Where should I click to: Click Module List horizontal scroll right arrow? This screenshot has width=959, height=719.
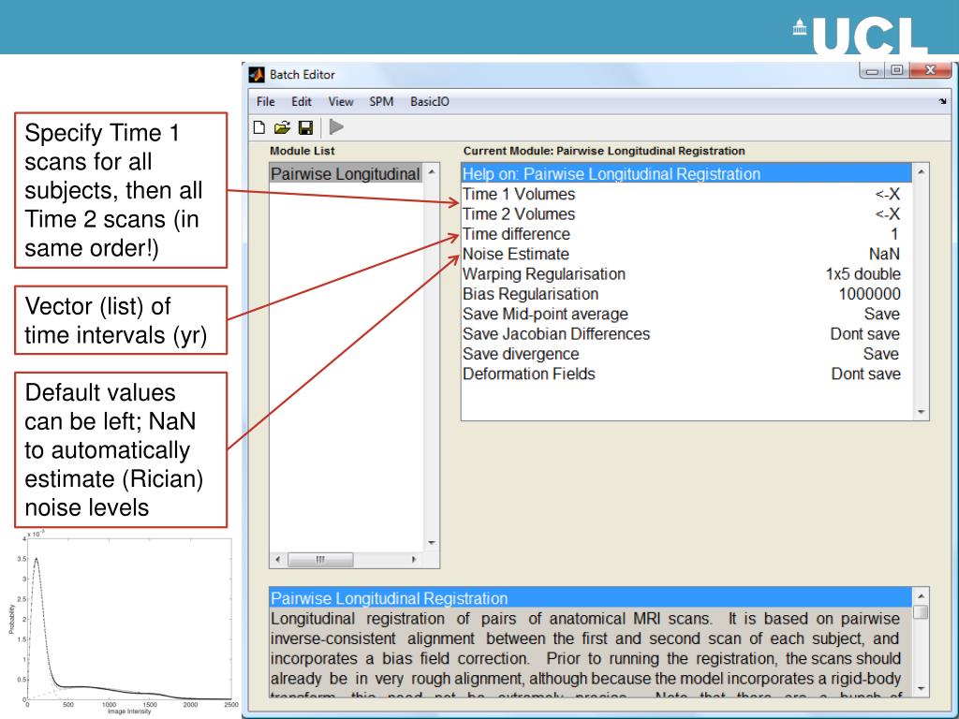[414, 560]
